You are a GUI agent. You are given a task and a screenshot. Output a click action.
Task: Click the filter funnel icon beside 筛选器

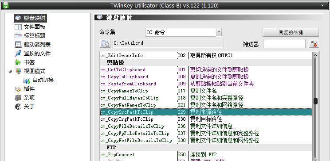(314, 44)
